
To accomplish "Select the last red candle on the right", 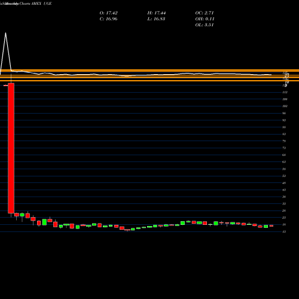I will 271,225.
